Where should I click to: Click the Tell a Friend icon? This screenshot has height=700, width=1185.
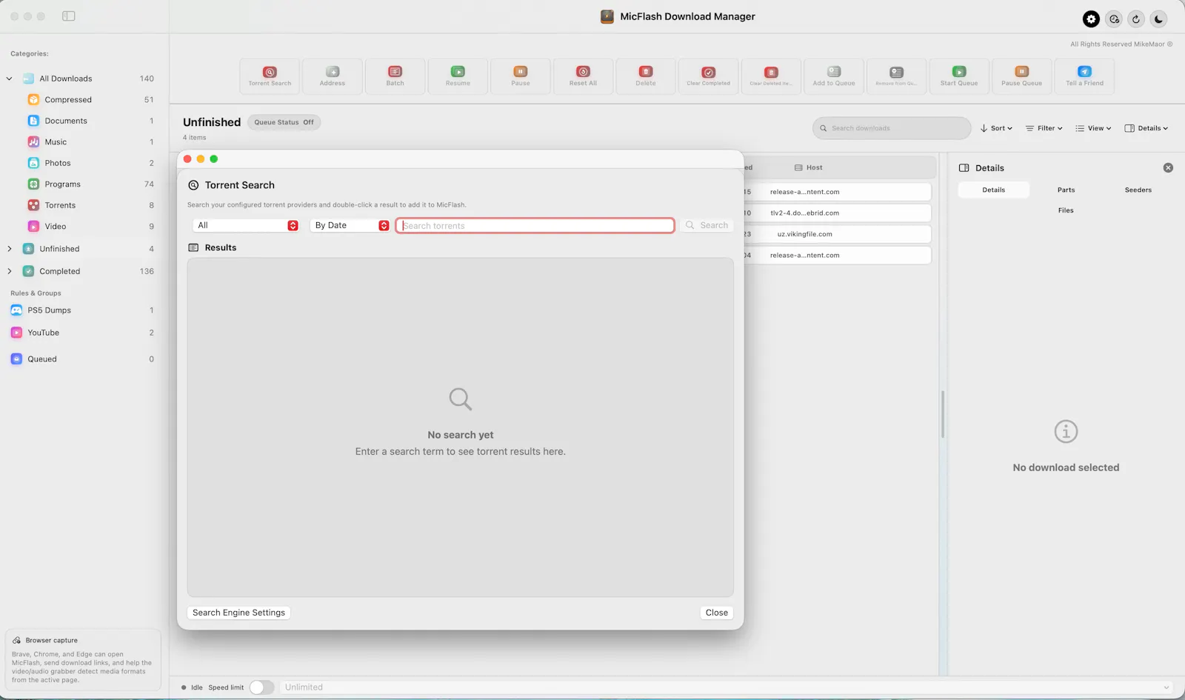coord(1084,76)
